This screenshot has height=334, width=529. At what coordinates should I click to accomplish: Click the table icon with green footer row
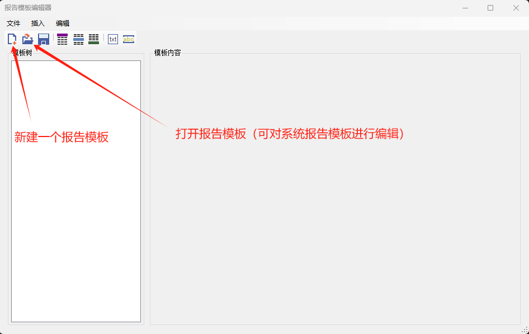[94, 39]
